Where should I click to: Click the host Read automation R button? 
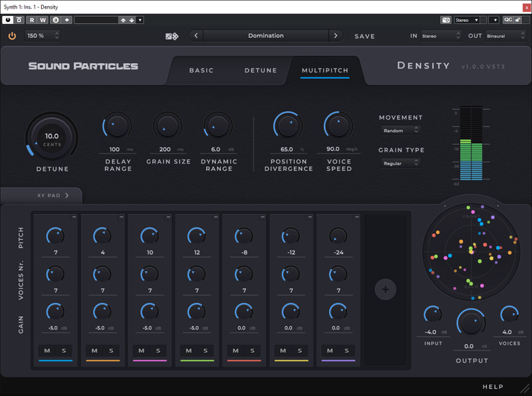pyautogui.click(x=32, y=20)
